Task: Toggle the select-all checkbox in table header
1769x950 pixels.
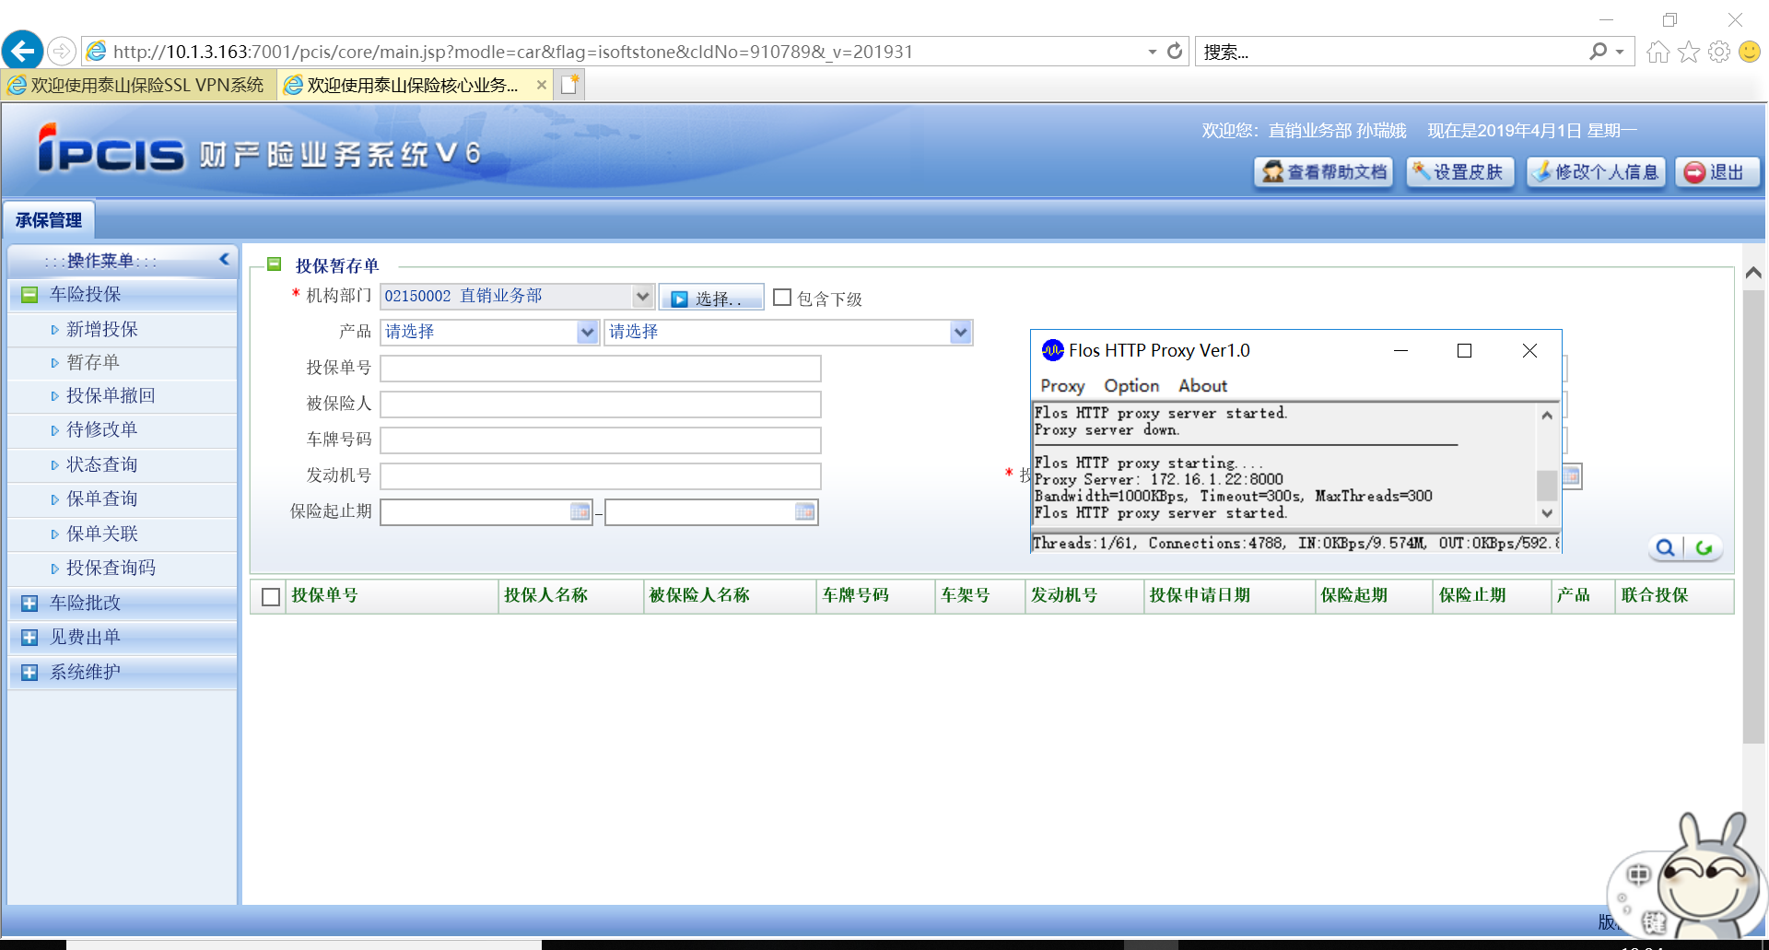Action: (x=271, y=597)
